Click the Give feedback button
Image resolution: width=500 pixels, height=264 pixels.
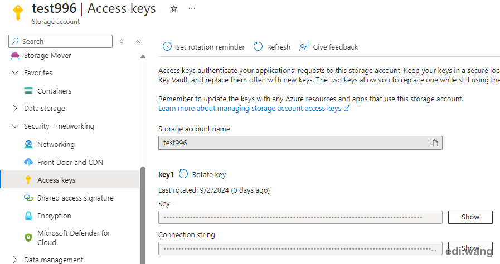tap(328, 47)
